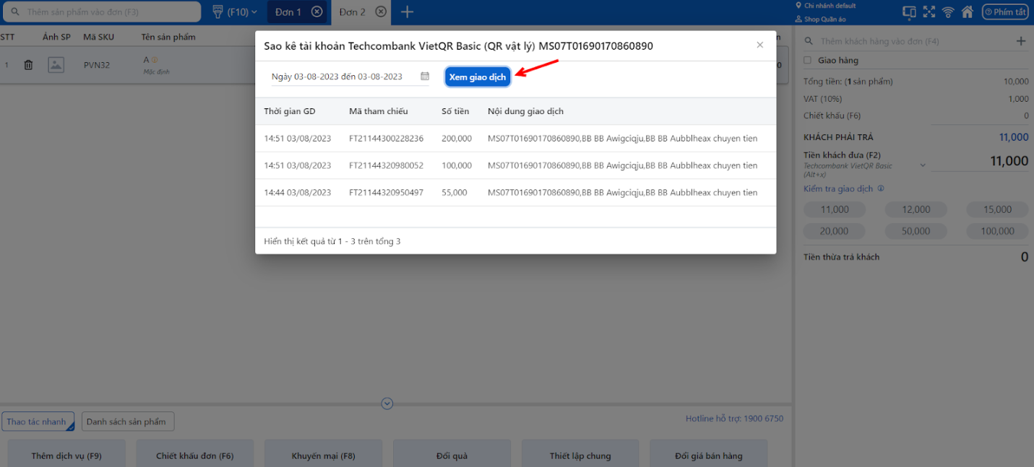The height and width of the screenshot is (467, 1034).
Task: Choose the 100,000 quick cash suggestion
Action: (997, 231)
